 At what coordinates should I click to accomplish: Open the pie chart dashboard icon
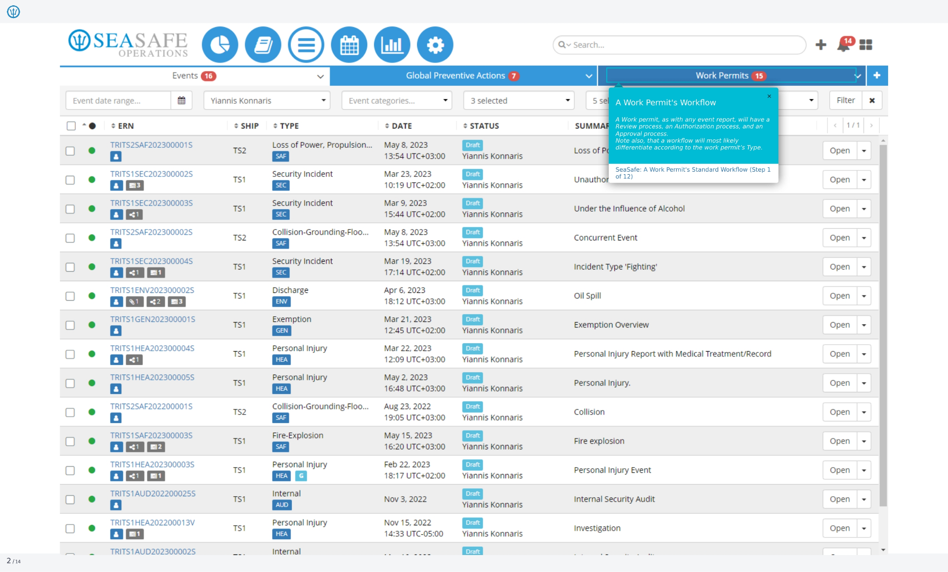(x=220, y=45)
